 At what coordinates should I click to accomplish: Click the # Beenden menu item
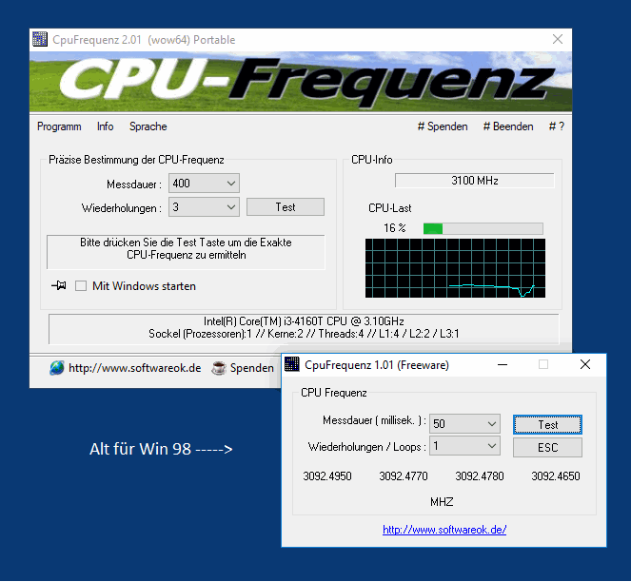coord(508,126)
